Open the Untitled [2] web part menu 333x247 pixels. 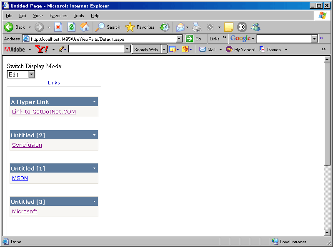point(94,135)
